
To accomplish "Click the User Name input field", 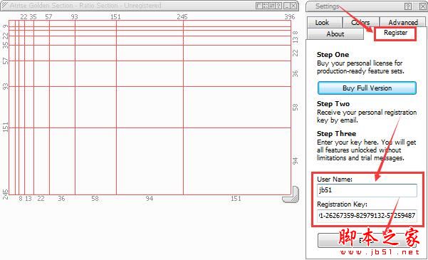I will tap(367, 190).
